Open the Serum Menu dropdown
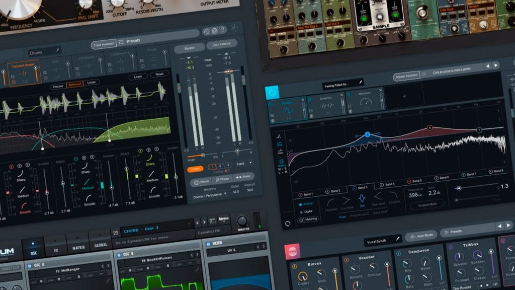 [x=224, y=219]
